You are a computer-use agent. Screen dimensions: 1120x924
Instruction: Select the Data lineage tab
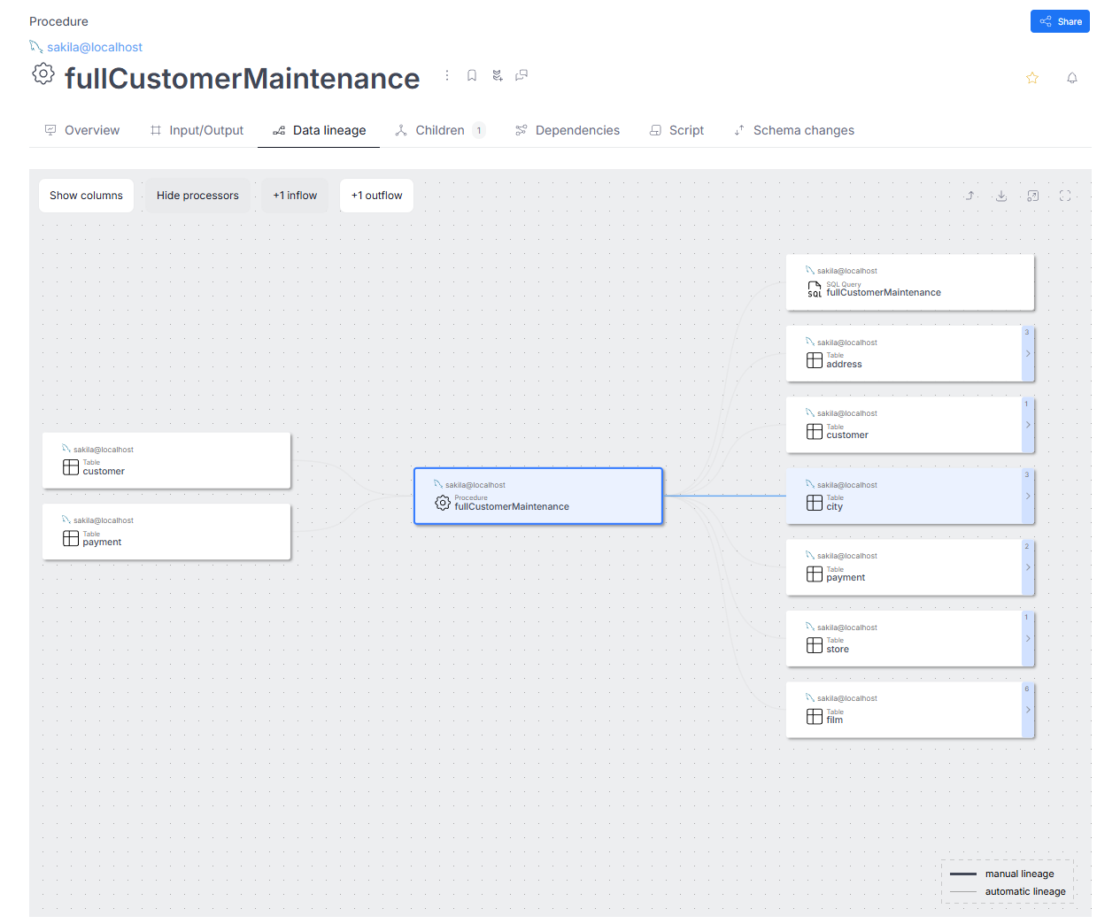pyautogui.click(x=319, y=130)
